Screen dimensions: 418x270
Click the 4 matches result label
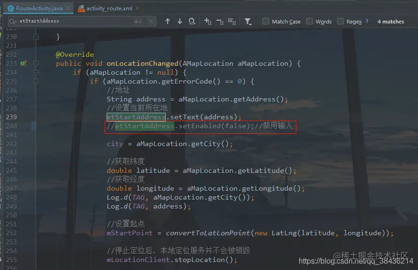[391, 21]
